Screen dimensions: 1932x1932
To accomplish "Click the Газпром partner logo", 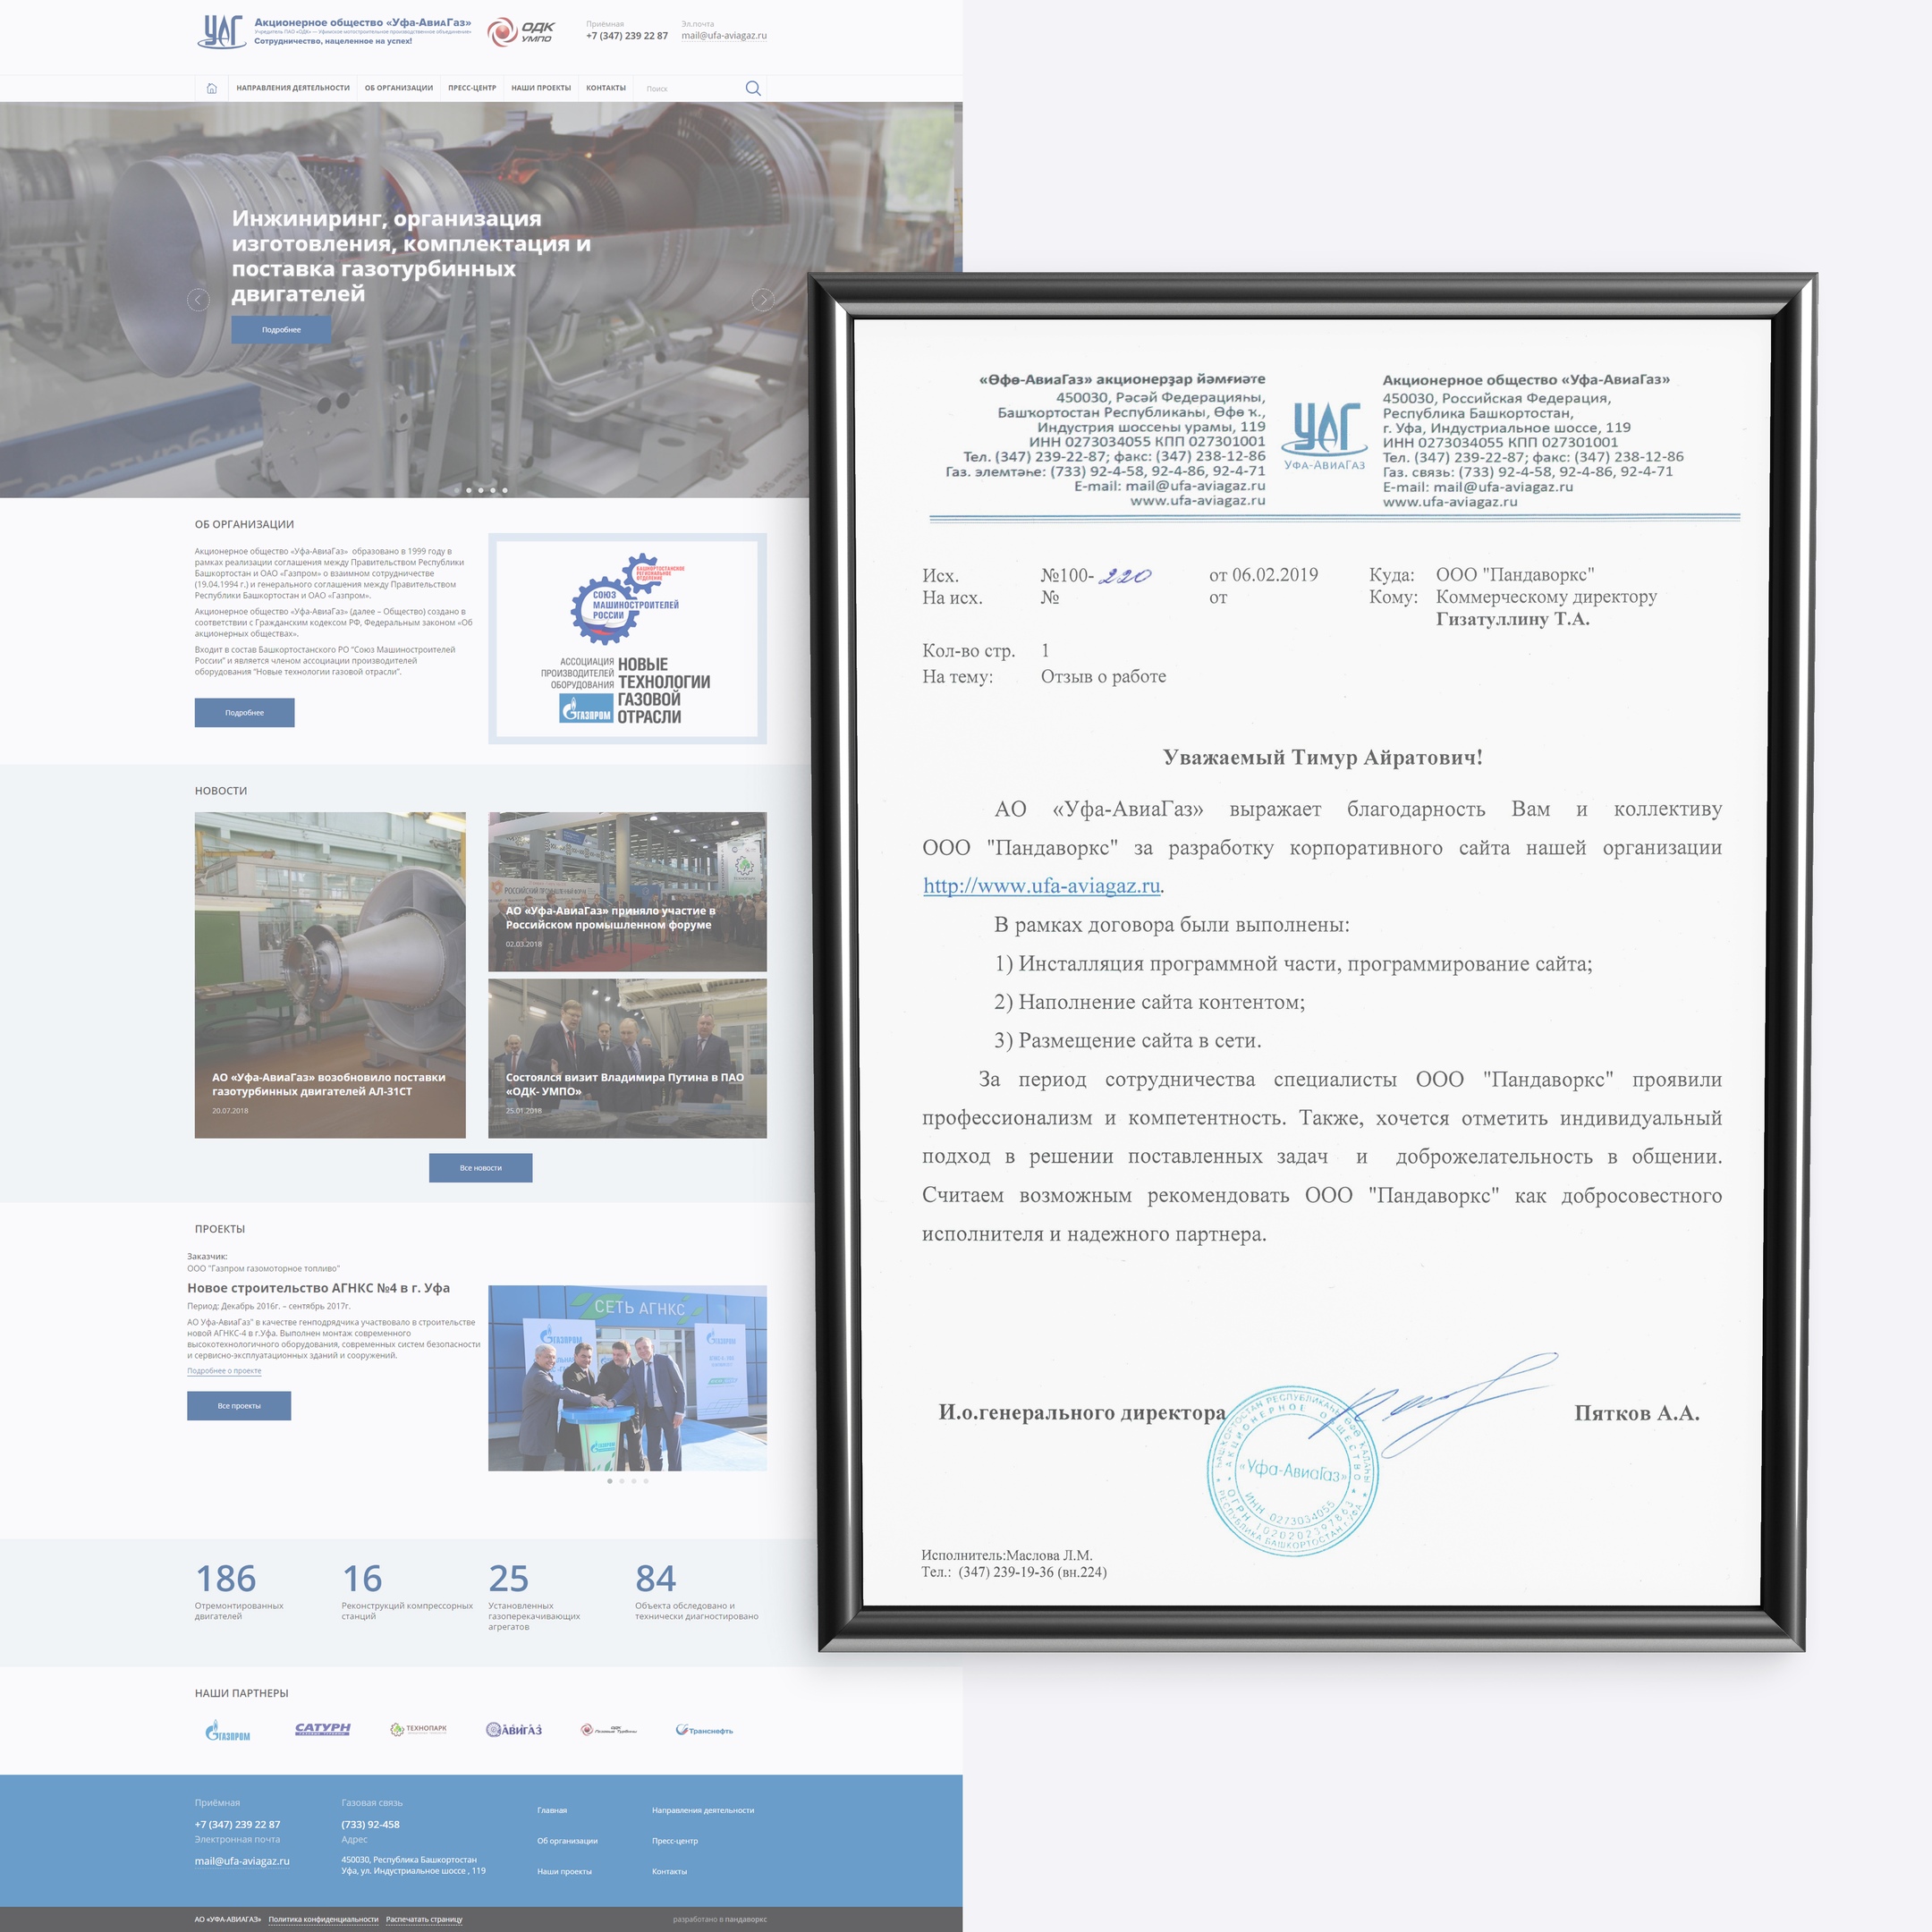I will point(228,1730).
